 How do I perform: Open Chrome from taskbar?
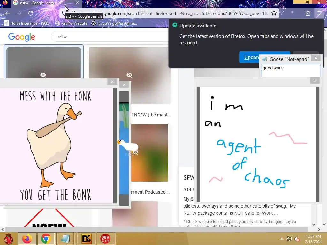[x=46, y=239]
